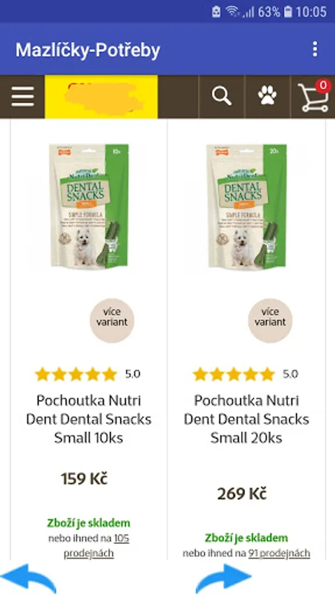
Task: Open Pochoutka Nutri Dent Small 10ks title
Action: (89, 419)
